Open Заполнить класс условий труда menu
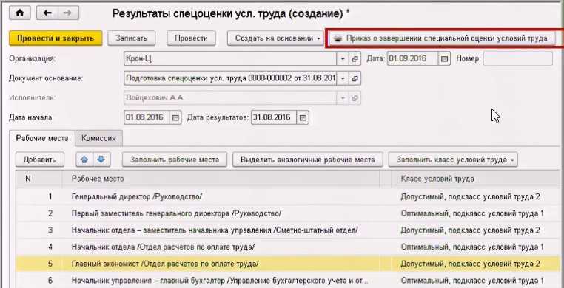The width and height of the screenshot is (564, 288). [453, 160]
